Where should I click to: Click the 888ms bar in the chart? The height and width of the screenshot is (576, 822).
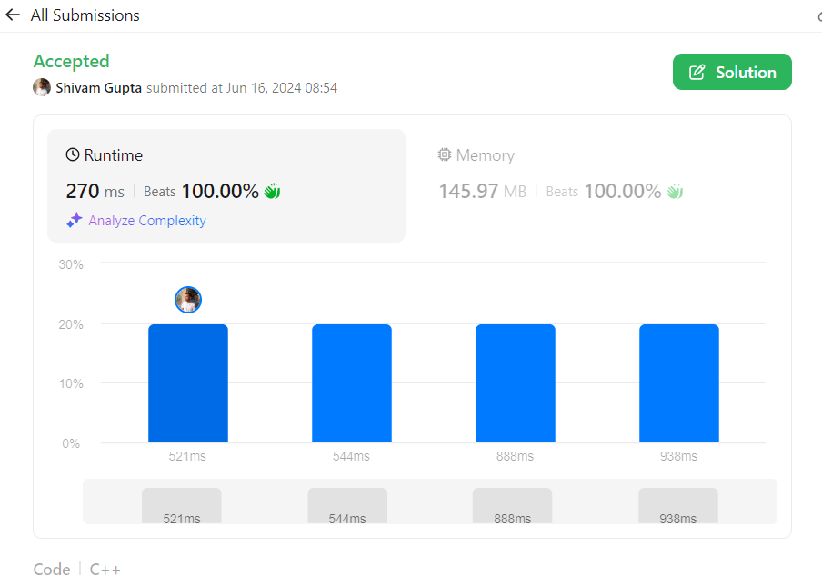coord(516,383)
